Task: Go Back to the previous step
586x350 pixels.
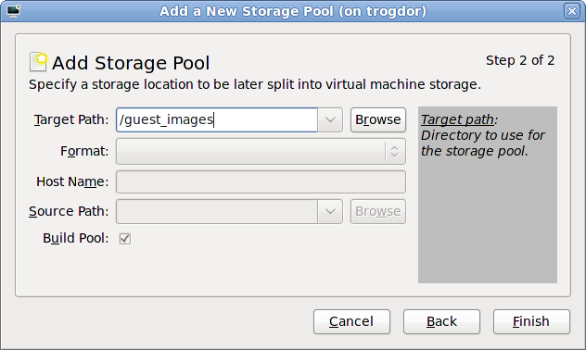Action: coord(441,321)
